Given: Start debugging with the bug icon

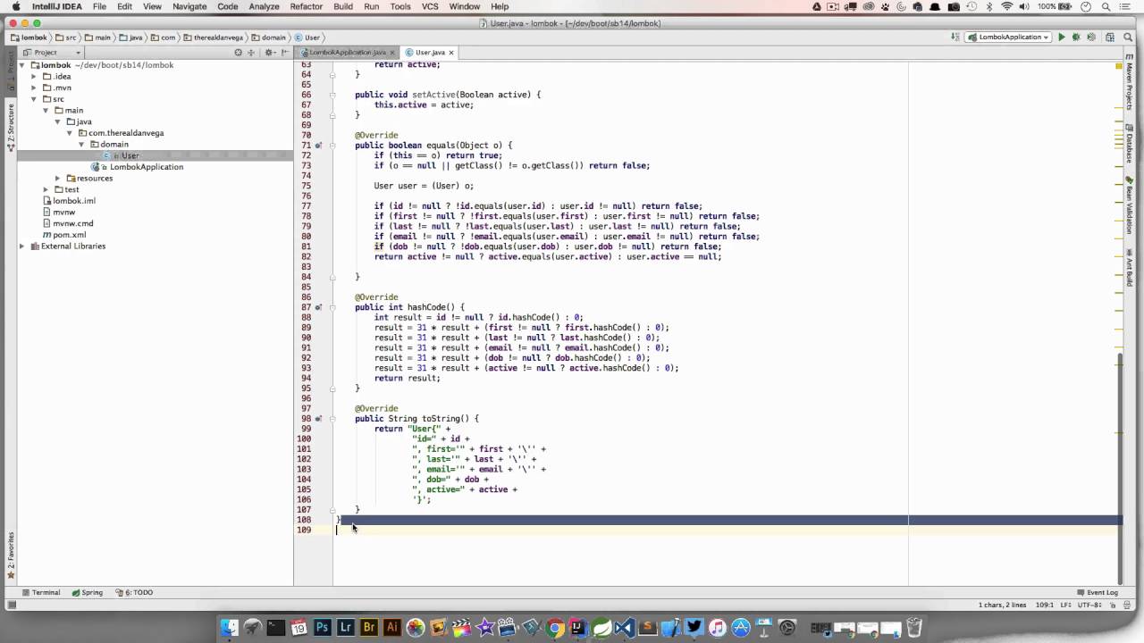Looking at the screenshot, I should coord(1076,38).
